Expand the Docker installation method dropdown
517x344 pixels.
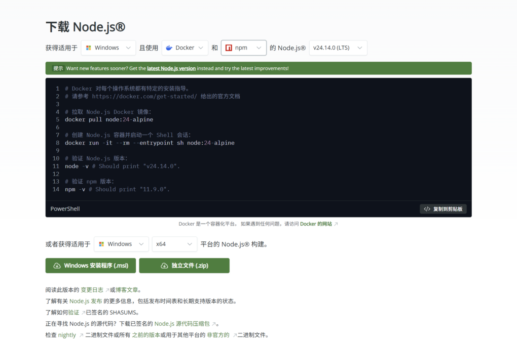click(185, 48)
